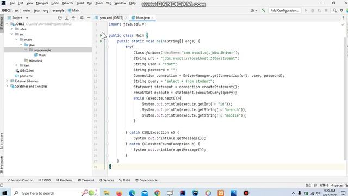Click Main breadcrumb in navigation bar
The height and width of the screenshot is (196, 348).
[x=74, y=10]
